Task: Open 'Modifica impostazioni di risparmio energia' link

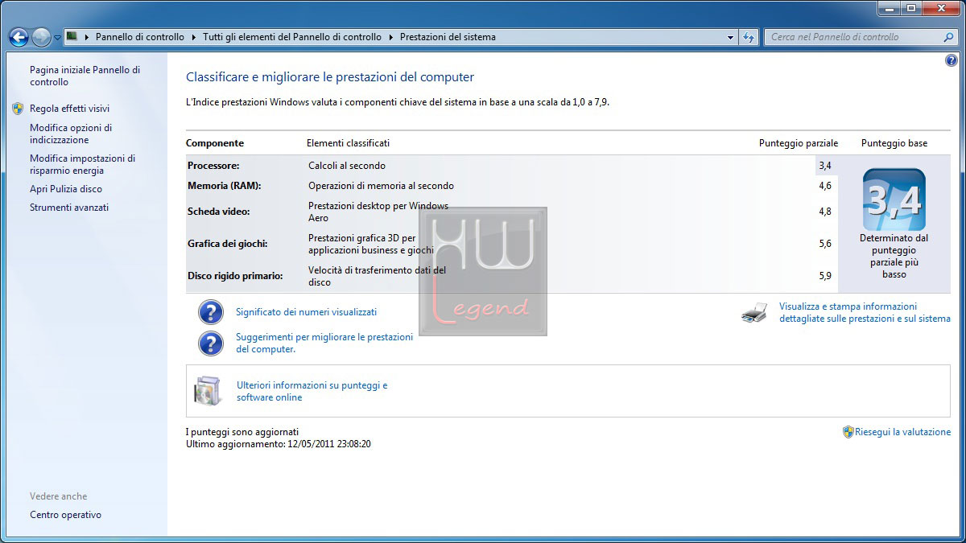Action: [x=82, y=164]
